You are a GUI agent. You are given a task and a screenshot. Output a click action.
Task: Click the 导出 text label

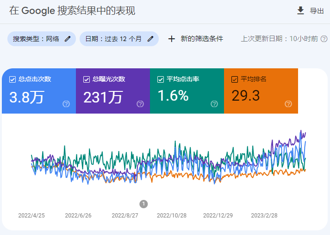(x=317, y=11)
